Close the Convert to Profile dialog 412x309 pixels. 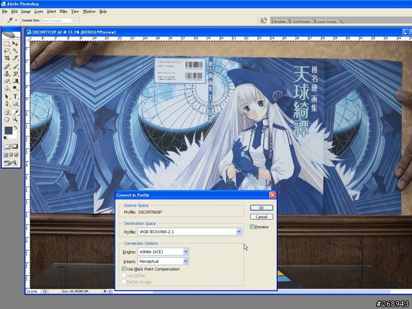(x=272, y=195)
